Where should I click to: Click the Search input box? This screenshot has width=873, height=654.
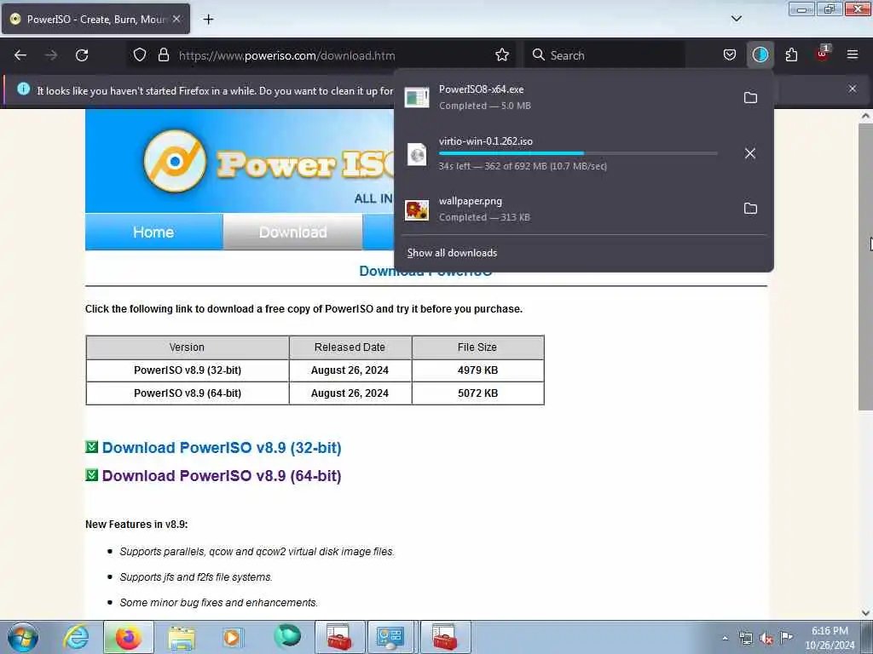pos(604,55)
